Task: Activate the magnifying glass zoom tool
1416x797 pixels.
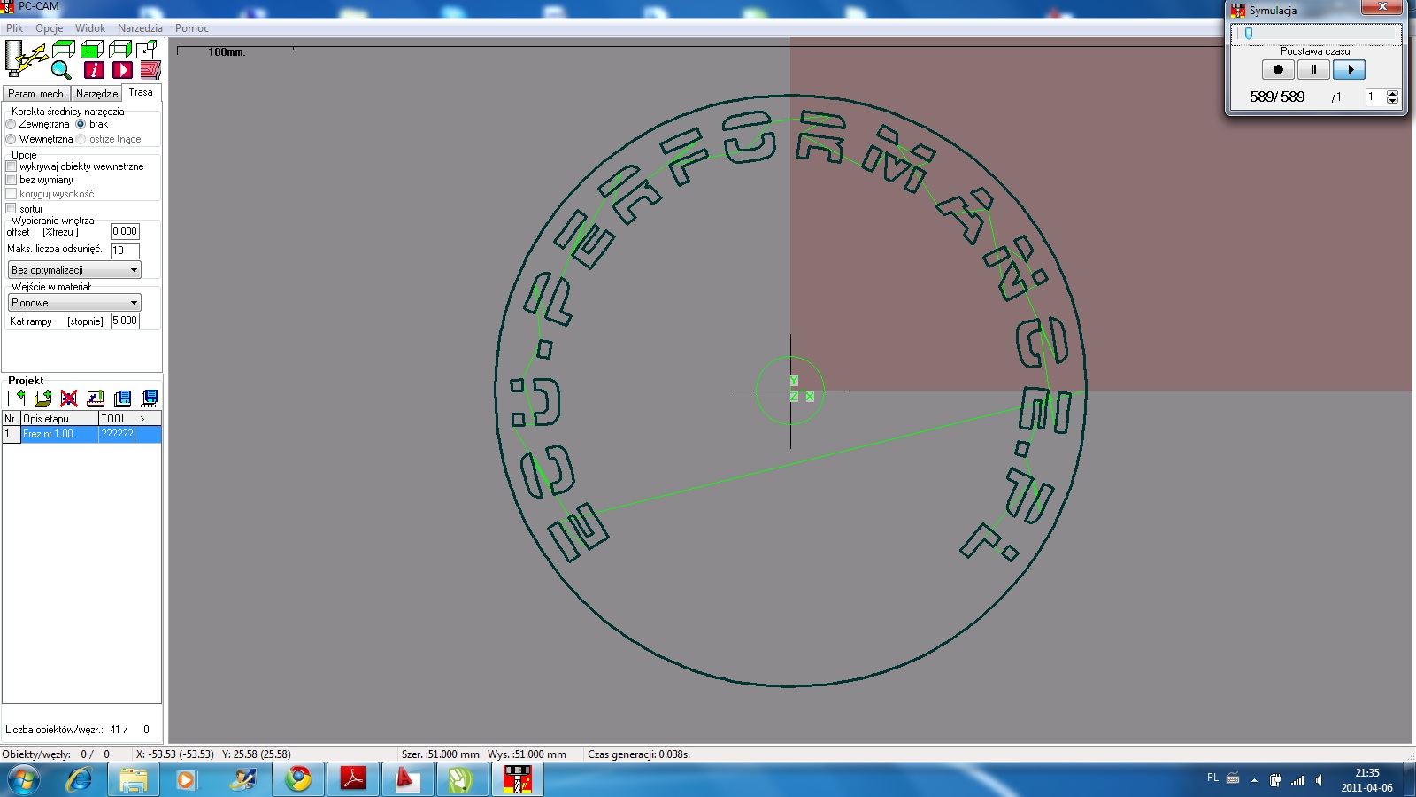Action: (61, 70)
